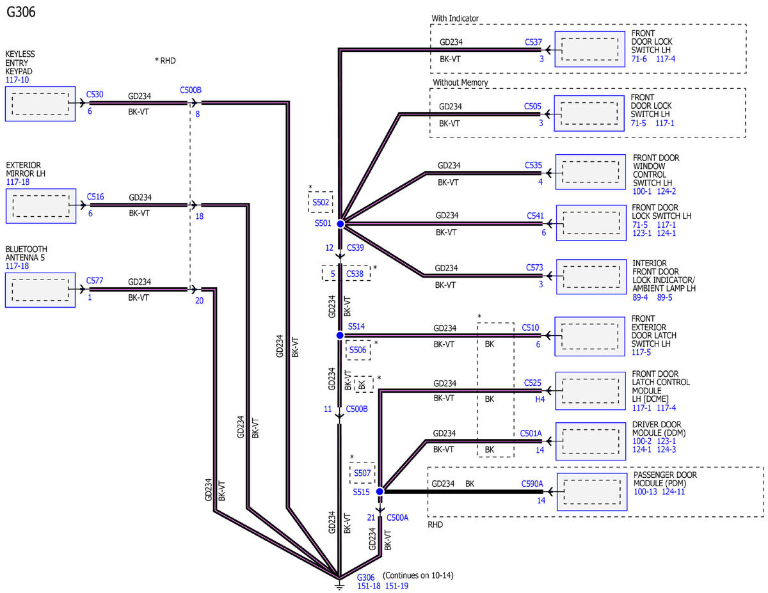This screenshot has width=768, height=593.
Task: Click the S501 splice blue dot
Action: pyautogui.click(x=340, y=224)
